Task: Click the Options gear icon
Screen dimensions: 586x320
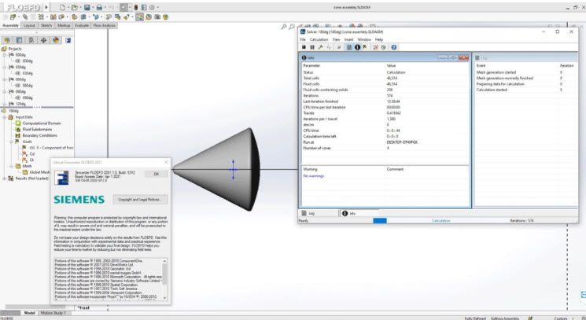Action: tap(152, 7)
